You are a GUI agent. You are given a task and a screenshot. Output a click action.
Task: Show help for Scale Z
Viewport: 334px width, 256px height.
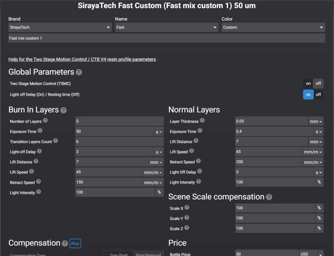pos(187,228)
